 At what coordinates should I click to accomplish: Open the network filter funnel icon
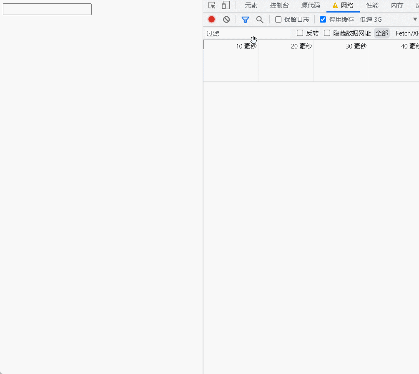pos(245,19)
